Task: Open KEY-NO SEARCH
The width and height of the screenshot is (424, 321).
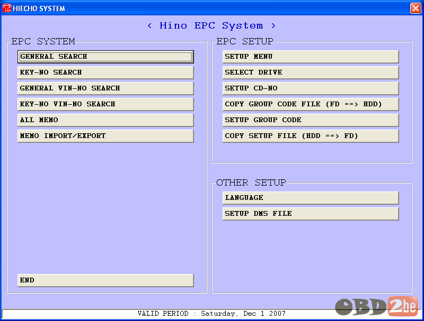Action: [x=105, y=72]
